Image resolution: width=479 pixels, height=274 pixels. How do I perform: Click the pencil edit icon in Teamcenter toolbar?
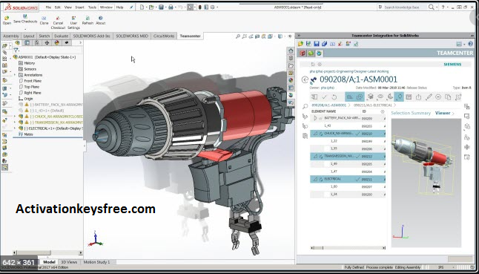tap(429, 97)
